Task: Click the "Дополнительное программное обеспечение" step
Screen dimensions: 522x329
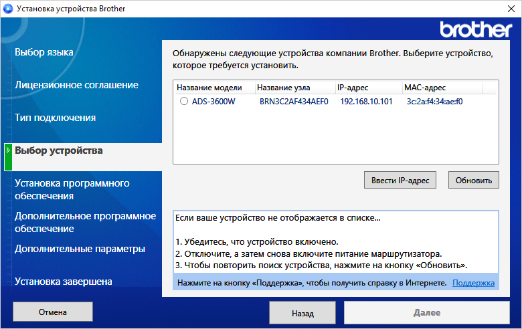Action: 85,222
